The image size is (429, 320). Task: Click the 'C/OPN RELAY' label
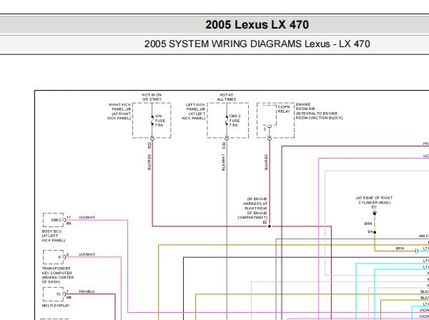(284, 109)
